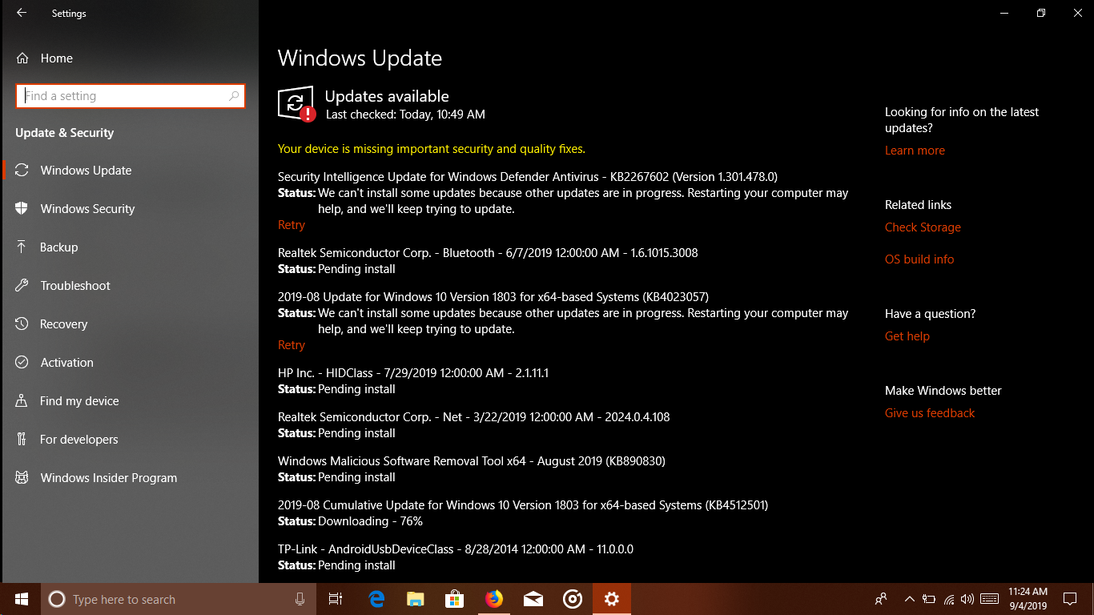Click the Recovery clock icon
The width and height of the screenshot is (1094, 615).
pyautogui.click(x=22, y=324)
